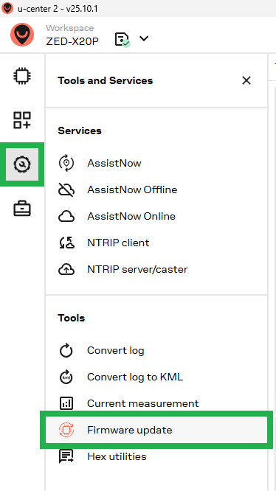Close the Tools and Services panel

tap(246, 80)
